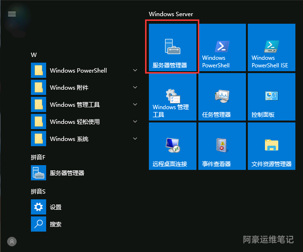Launch the Windows PowerShell tile
This screenshot has height=252, width=303.
pos(222,47)
